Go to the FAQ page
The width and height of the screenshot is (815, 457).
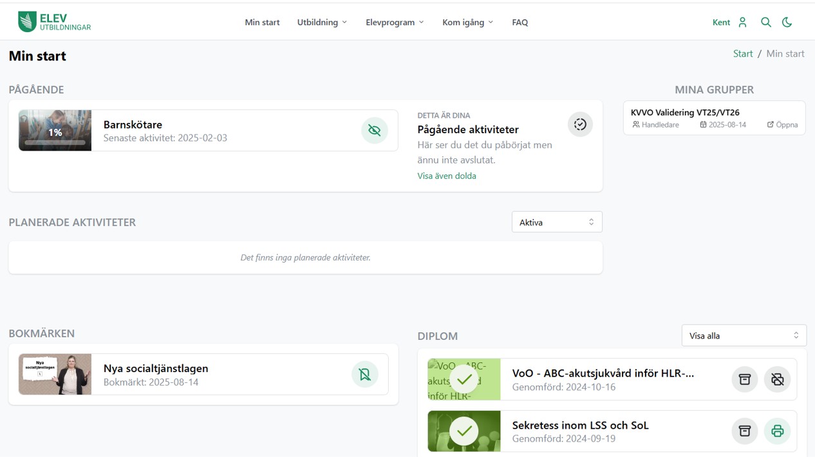[x=520, y=22]
